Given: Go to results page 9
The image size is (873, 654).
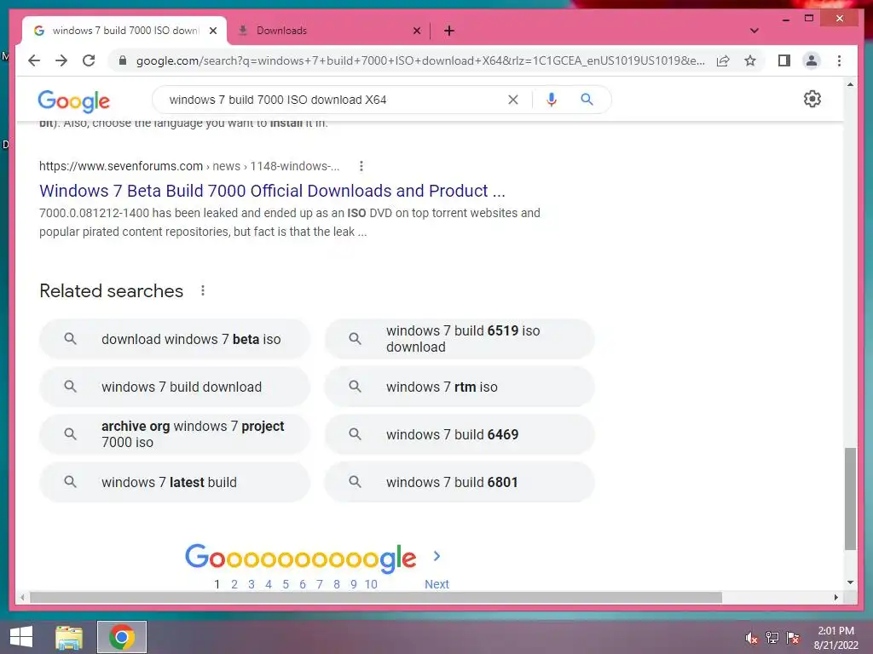Looking at the screenshot, I should [x=354, y=584].
